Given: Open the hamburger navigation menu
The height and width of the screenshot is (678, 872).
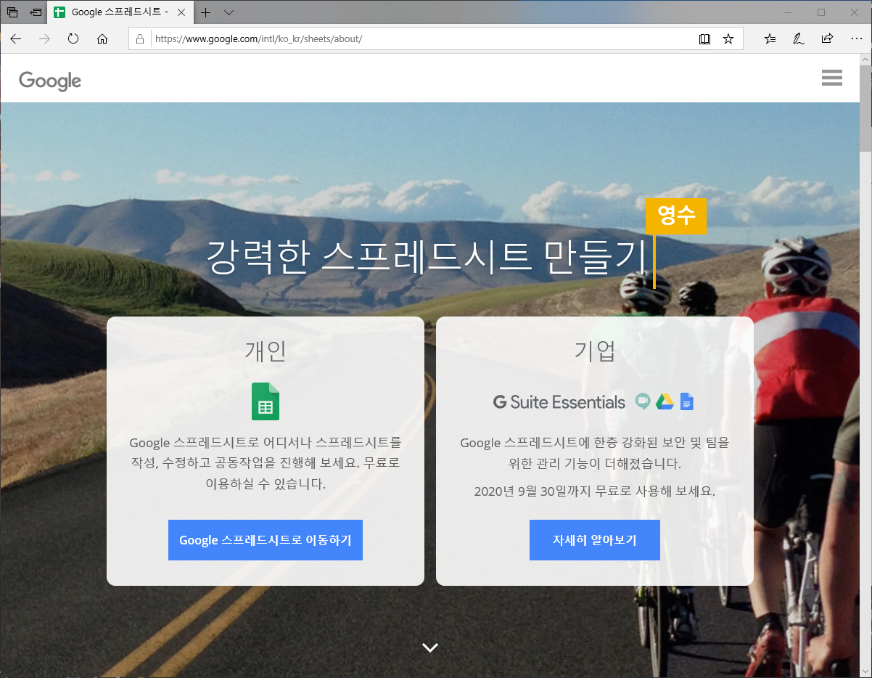Looking at the screenshot, I should tap(832, 78).
